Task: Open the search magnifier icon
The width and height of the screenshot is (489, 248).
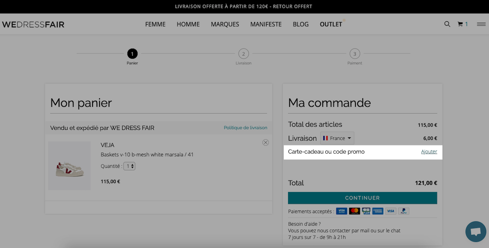Action: coord(447,24)
